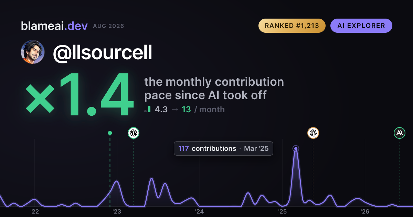Click the '26 year label on the axis
This screenshot has height=217, width=413.
click(x=365, y=211)
